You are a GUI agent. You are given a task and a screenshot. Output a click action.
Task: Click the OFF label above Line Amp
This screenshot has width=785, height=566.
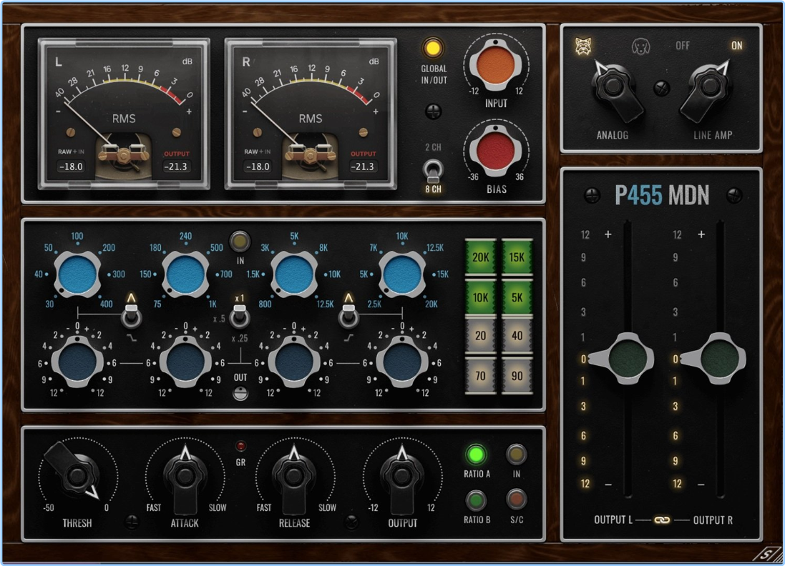coord(683,46)
